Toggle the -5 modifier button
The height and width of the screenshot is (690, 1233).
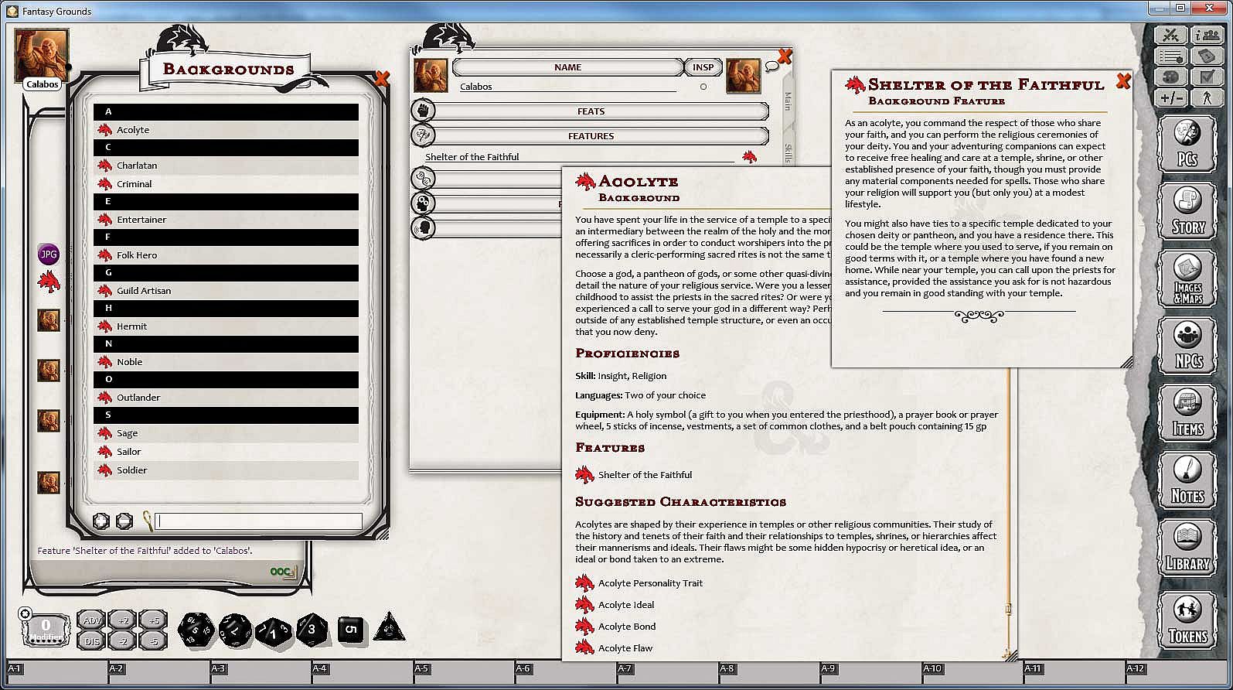click(x=153, y=640)
